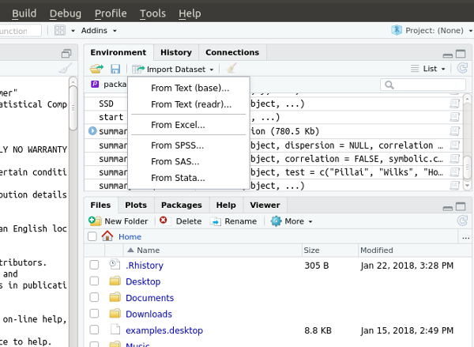Click the refresh icon in Environment pane
This screenshot has height=347, width=474.
(x=462, y=70)
